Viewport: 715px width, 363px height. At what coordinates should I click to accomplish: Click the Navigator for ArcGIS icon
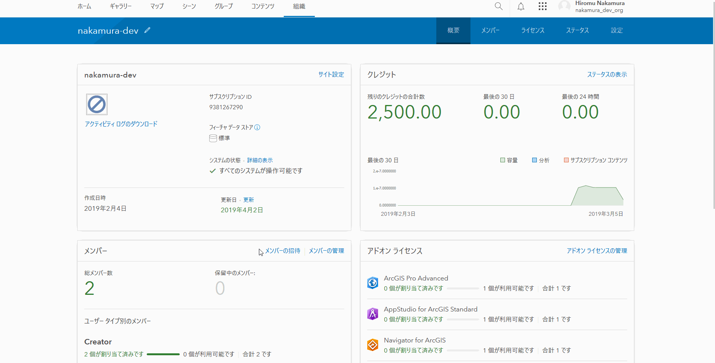373,345
